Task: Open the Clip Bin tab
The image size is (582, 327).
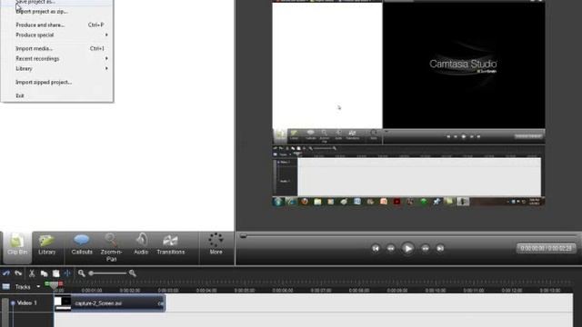Action: coord(17,247)
